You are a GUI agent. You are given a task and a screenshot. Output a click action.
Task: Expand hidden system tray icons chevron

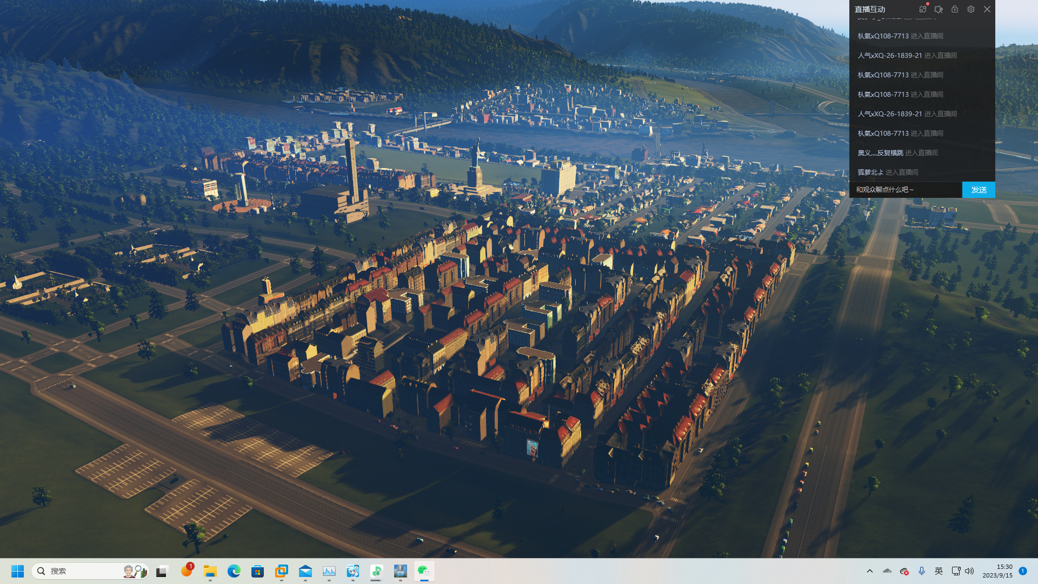pos(870,571)
